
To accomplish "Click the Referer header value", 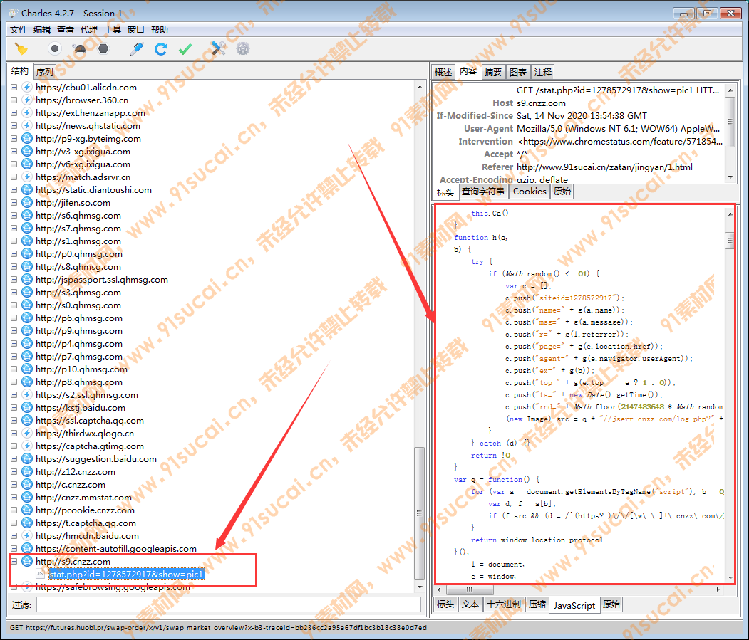I will click(604, 167).
